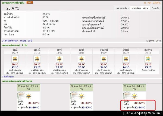Select relative humidity value 80 %

coord(45,17)
